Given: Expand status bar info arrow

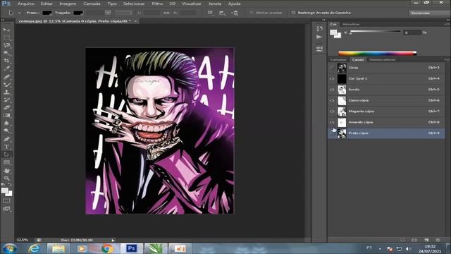Looking at the screenshot, I should pos(113,240).
